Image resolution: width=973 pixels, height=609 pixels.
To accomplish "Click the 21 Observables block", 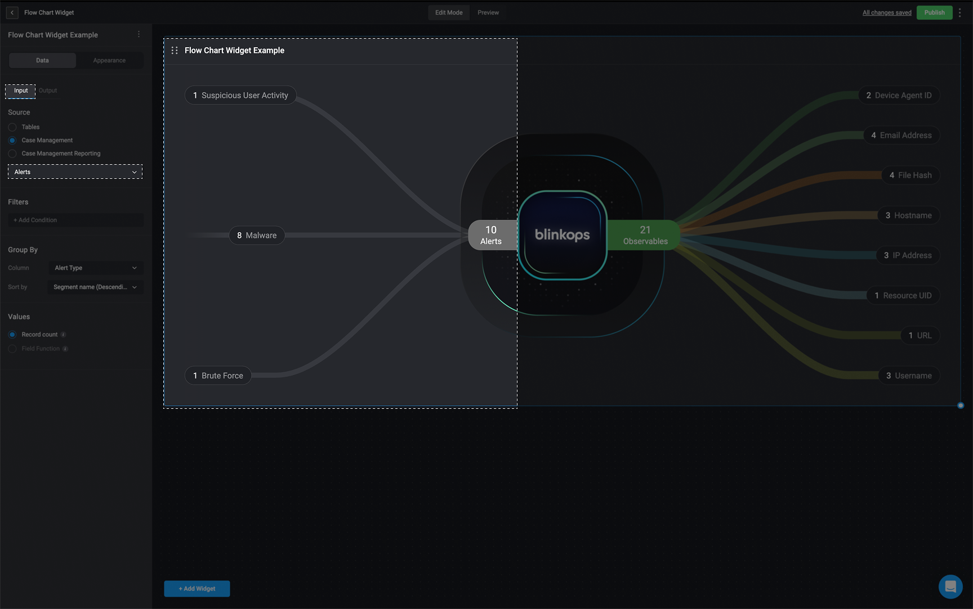I will 645,235.
